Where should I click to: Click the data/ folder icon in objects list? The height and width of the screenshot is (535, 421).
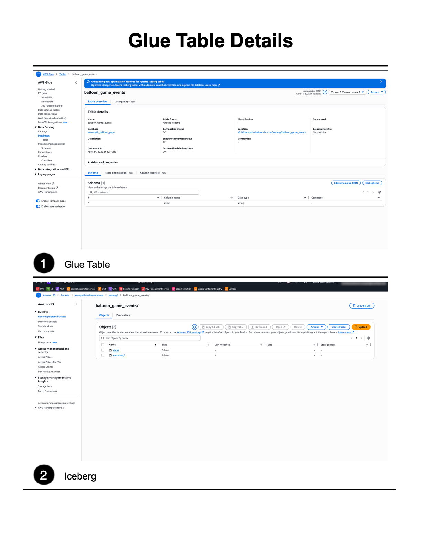[110, 350]
